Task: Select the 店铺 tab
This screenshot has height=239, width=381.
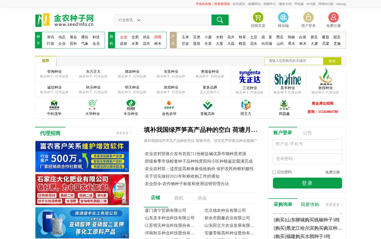Action: [x=156, y=198]
